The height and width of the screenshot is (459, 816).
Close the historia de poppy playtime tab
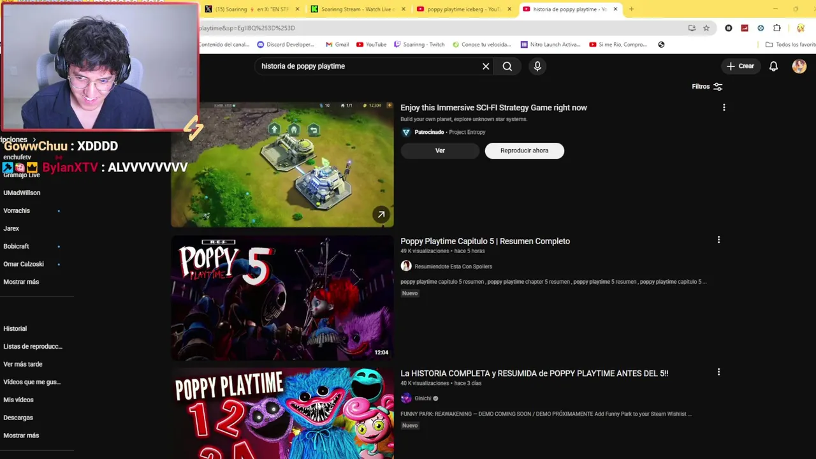[615, 9]
